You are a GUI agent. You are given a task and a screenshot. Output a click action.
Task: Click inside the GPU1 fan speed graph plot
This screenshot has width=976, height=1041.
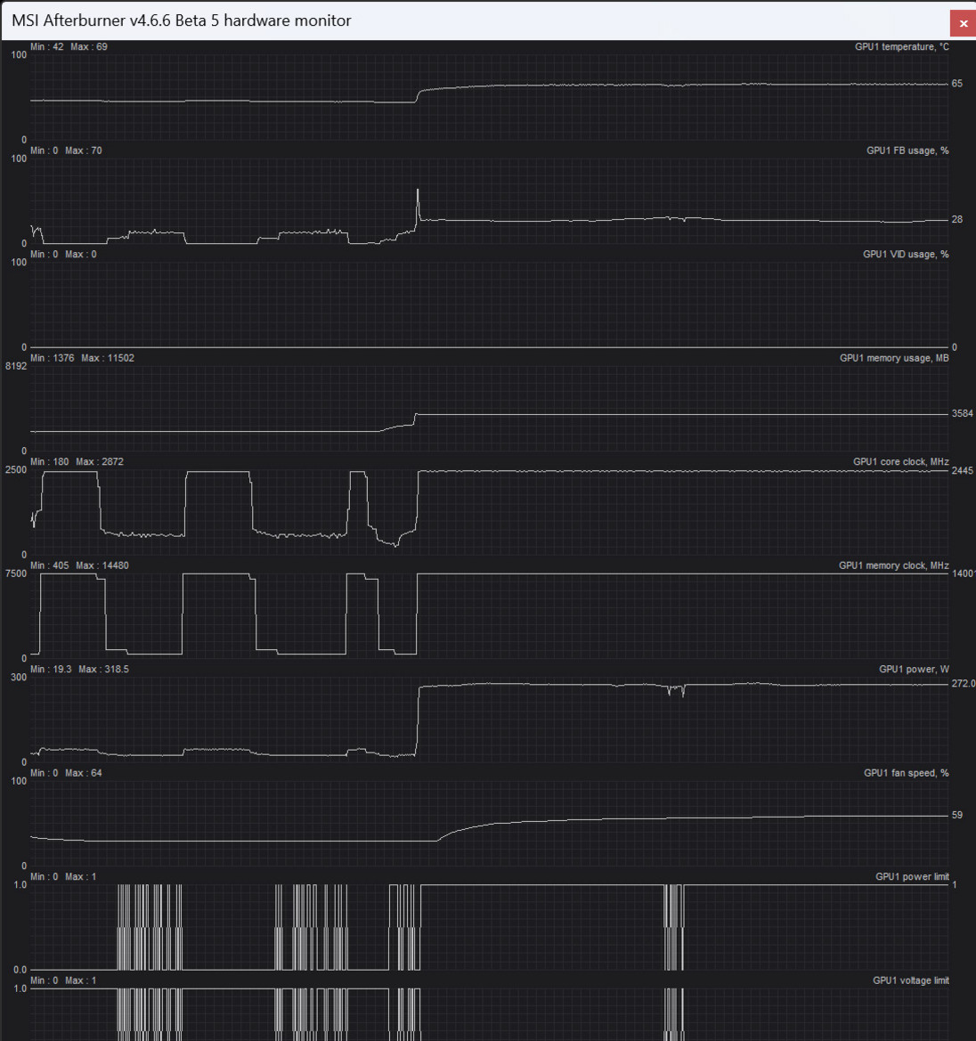coord(489,823)
